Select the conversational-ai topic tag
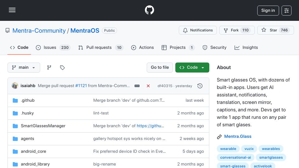 tap(235, 157)
